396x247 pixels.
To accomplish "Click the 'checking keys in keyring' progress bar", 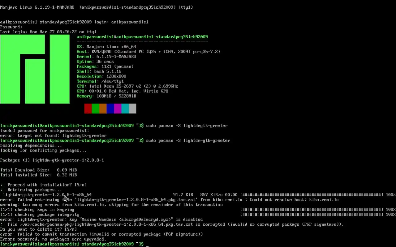I will (312, 210).
